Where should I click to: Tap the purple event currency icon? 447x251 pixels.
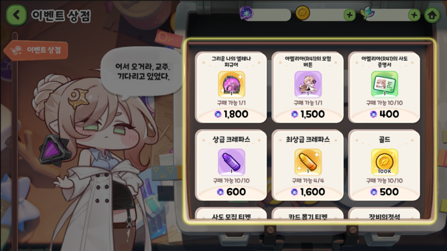pos(246,13)
